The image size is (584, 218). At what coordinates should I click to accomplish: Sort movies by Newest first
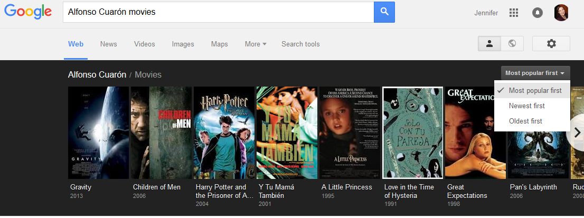(x=526, y=106)
